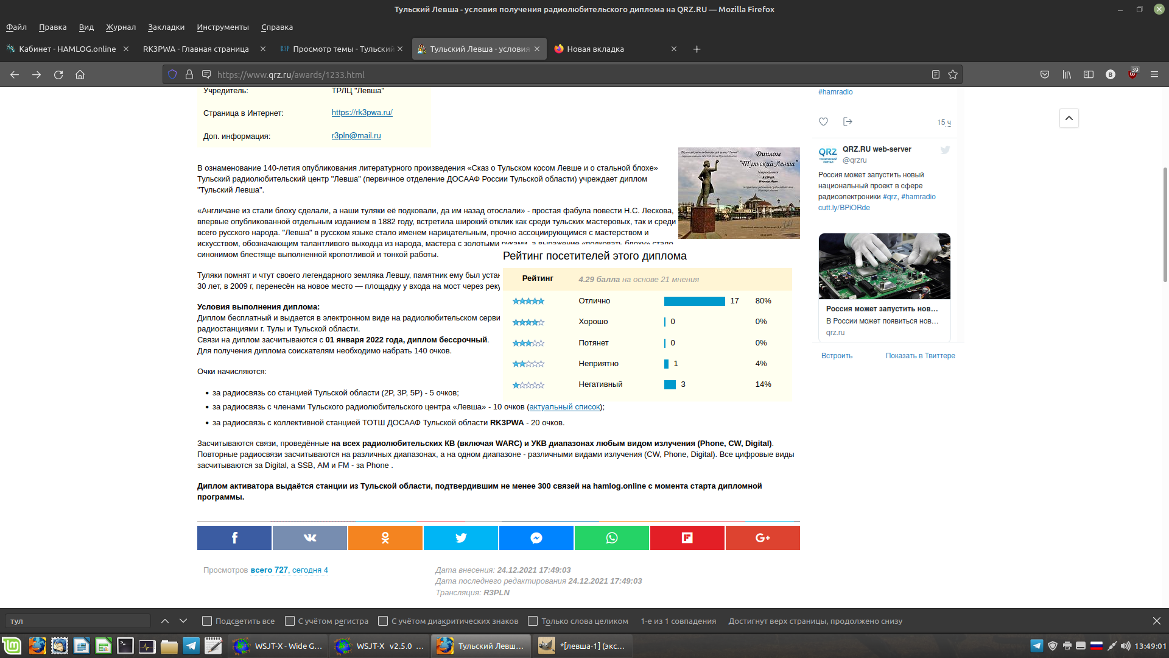This screenshot has height=658, width=1169.
Task: Share the page on Odnoklassniki
Action: (x=385, y=538)
